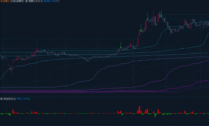Click the tallest red money-flow bar
This screenshot has width=209, height=126.
coord(140,110)
